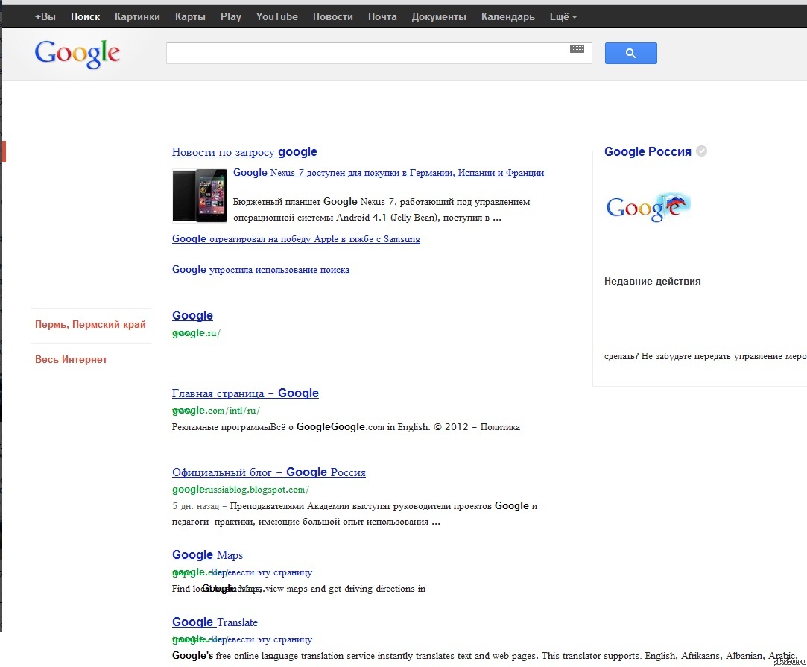Go to YouTube from the top bar
The height and width of the screenshot is (667, 807).
click(x=276, y=16)
